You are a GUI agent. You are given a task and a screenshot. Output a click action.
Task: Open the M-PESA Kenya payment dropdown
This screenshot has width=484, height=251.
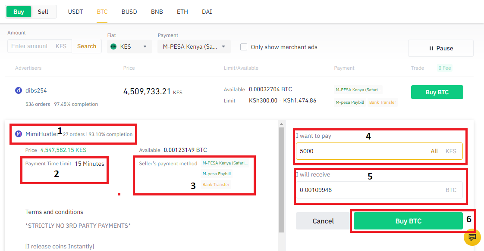tap(194, 46)
